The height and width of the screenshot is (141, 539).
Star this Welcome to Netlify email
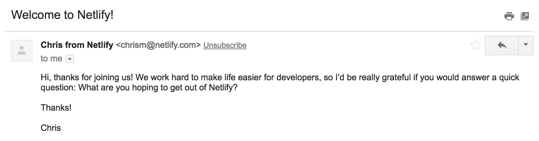point(476,45)
